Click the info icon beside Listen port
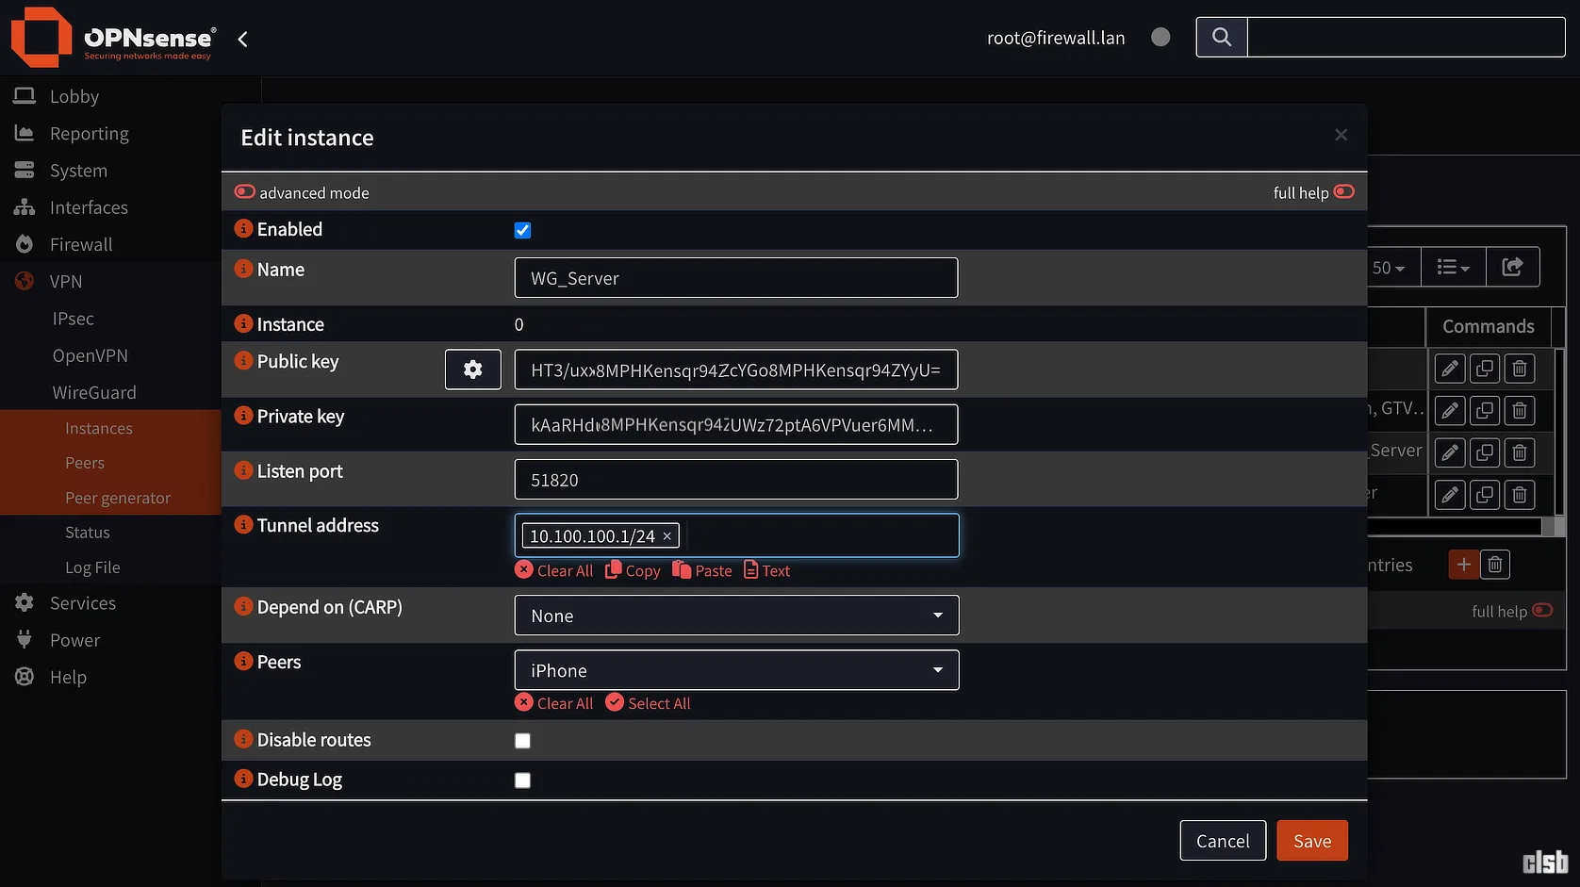 pyautogui.click(x=243, y=470)
